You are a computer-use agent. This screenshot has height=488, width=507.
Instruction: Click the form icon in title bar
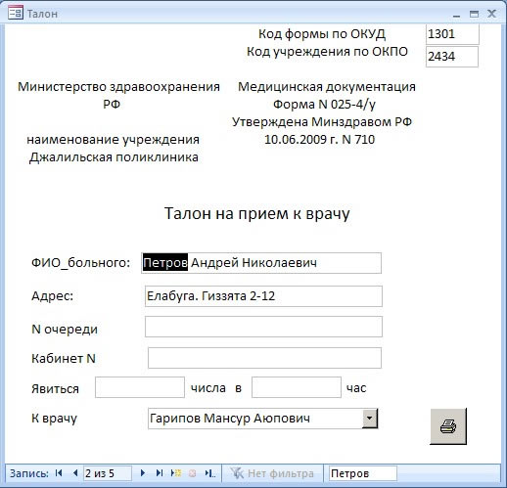click(x=16, y=14)
